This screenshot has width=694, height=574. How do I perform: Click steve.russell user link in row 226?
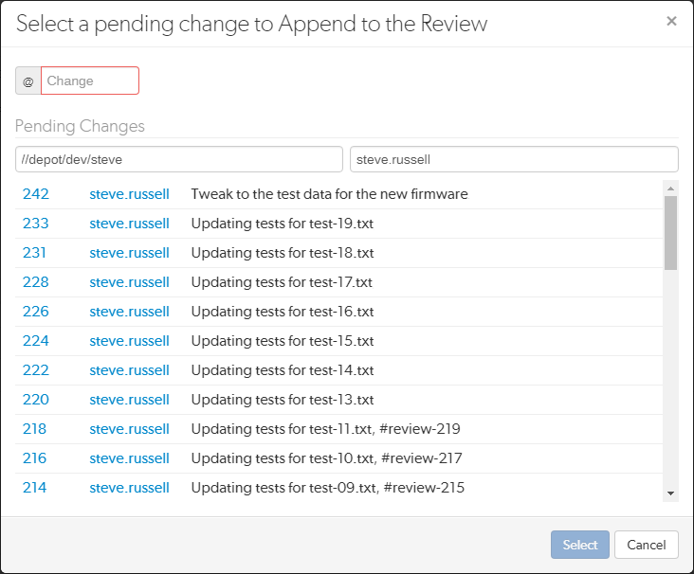click(x=129, y=312)
